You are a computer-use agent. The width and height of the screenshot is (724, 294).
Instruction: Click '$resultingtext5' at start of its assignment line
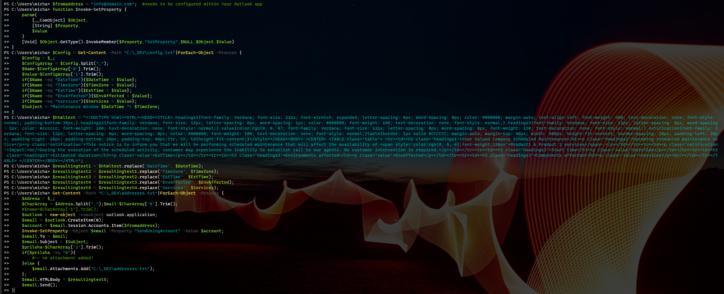click(72, 188)
